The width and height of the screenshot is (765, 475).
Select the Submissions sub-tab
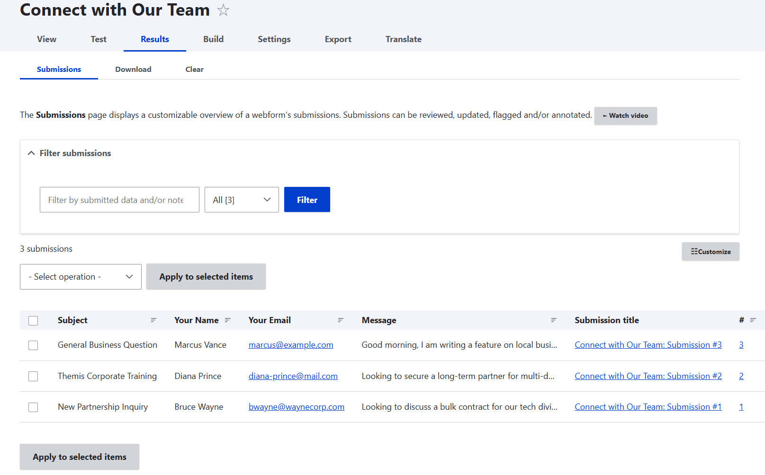pos(59,69)
